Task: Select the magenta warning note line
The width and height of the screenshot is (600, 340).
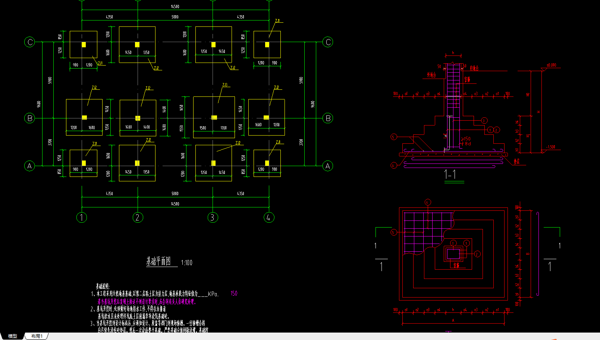Action: (147, 302)
